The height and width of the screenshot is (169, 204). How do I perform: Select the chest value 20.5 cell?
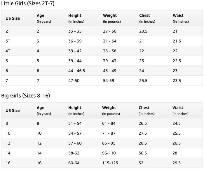click(x=143, y=31)
